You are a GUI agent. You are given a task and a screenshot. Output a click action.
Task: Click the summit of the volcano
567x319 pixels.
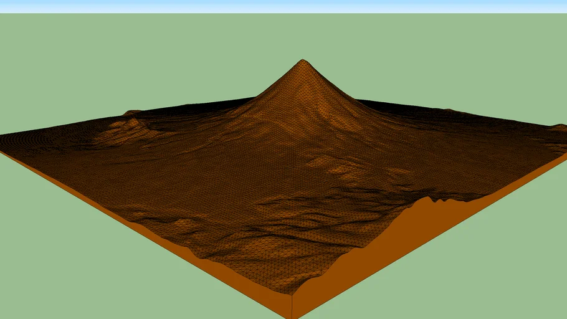click(x=303, y=61)
